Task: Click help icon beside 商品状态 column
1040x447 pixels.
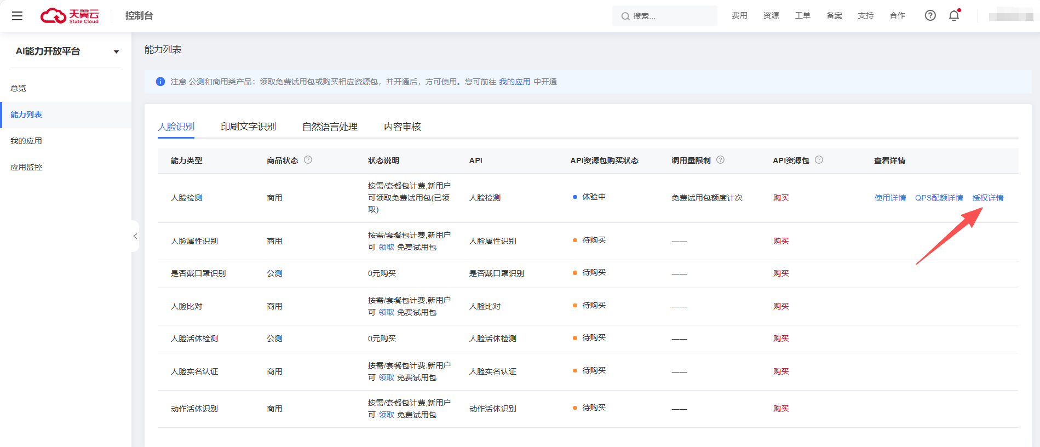Action: 308,160
